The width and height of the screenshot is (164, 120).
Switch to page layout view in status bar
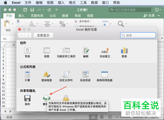point(102,117)
